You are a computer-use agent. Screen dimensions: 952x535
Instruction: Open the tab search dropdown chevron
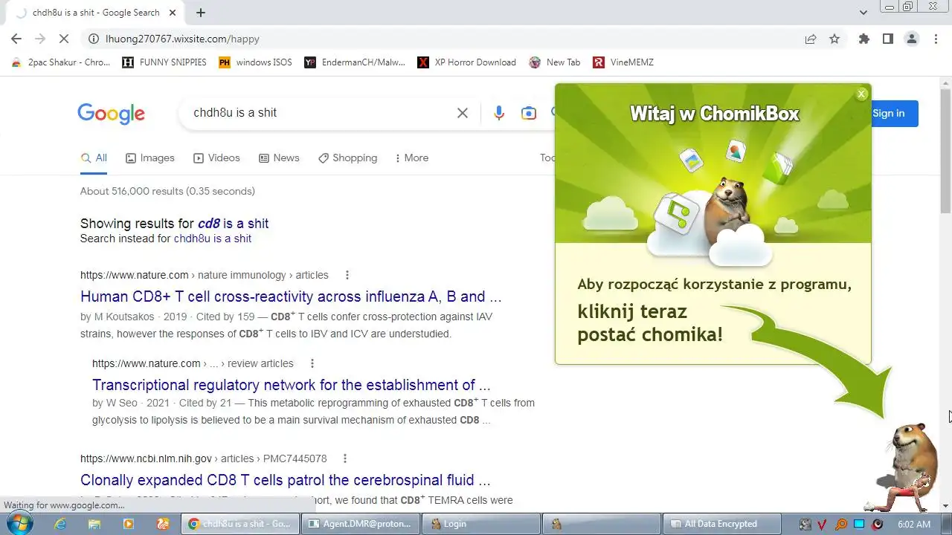(863, 13)
